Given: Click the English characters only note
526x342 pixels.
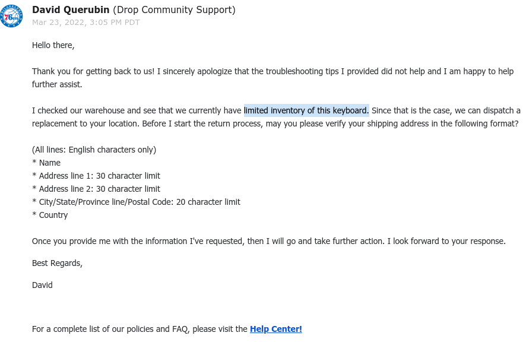Looking at the screenshot, I should click(x=94, y=150).
